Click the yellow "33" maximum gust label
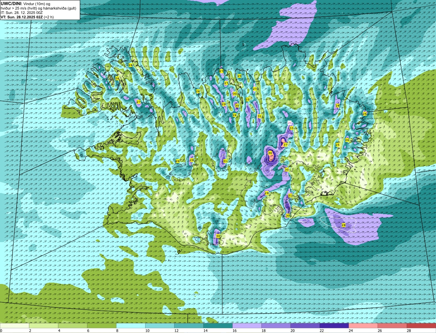 tap(291, 128)
